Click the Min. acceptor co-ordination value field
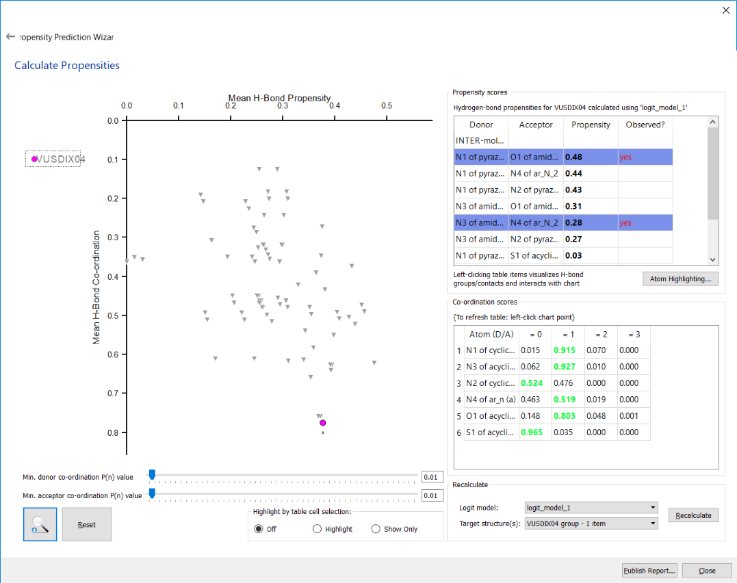 tap(432, 495)
